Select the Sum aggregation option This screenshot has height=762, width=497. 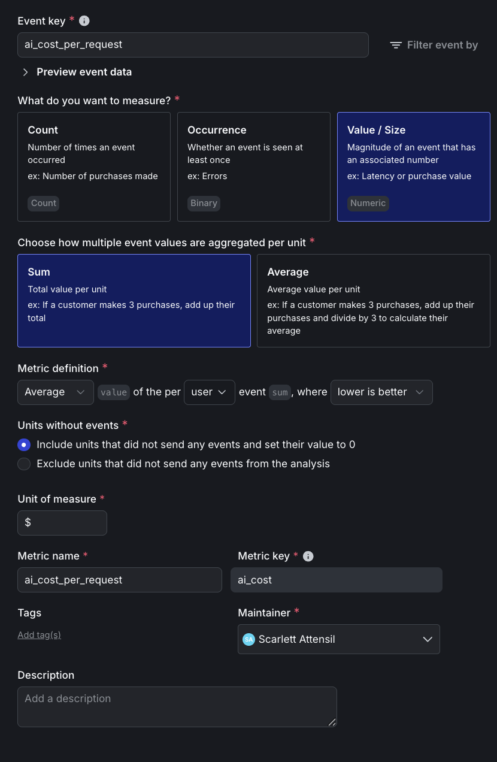click(x=134, y=300)
